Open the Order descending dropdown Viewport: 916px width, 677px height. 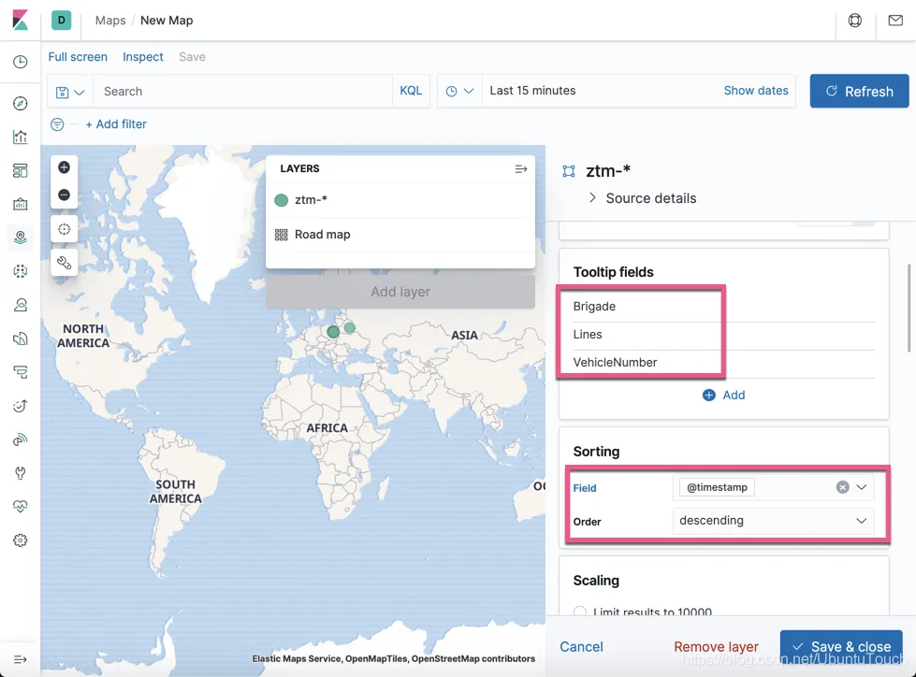coord(774,521)
